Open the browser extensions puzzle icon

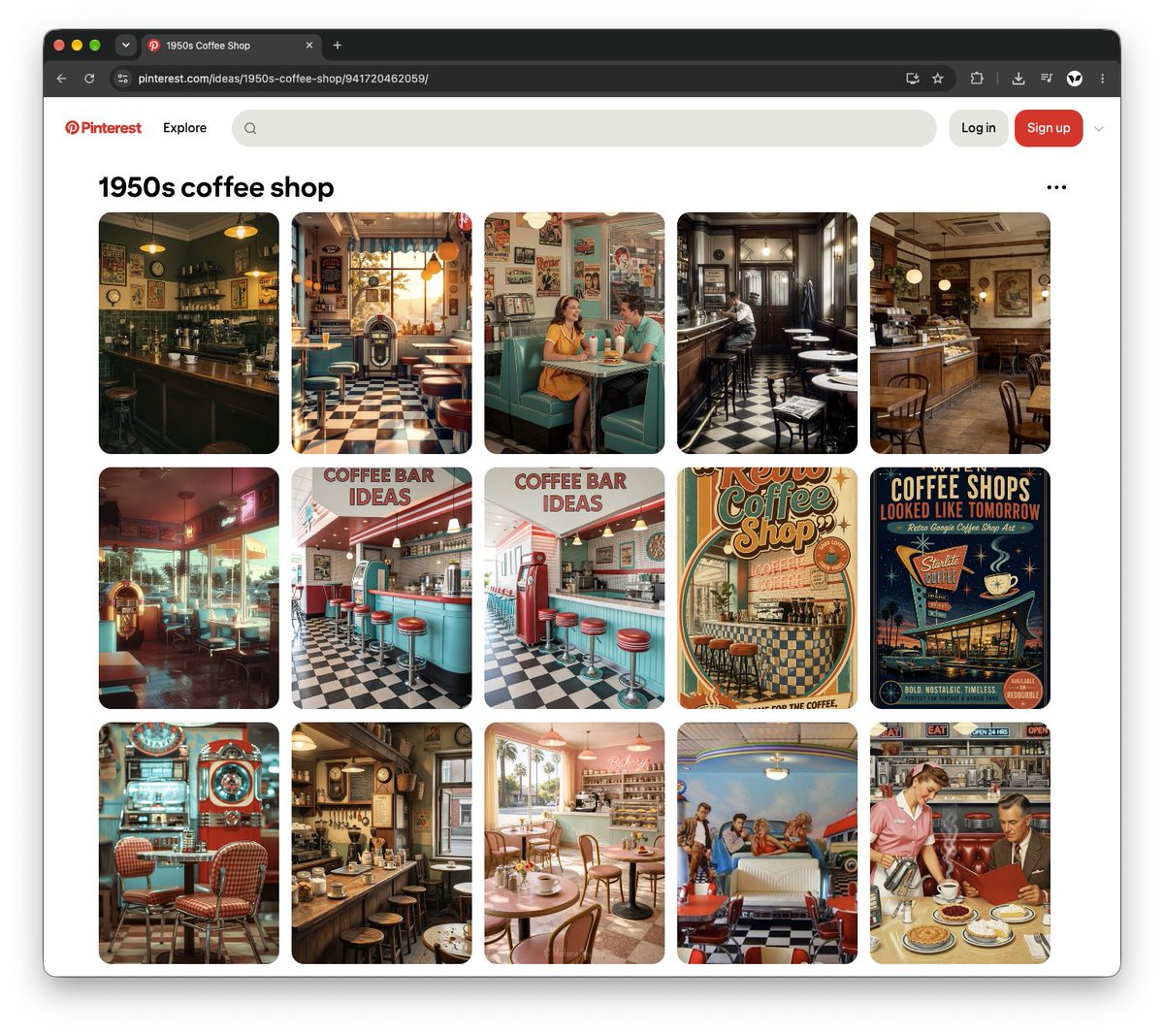977,79
